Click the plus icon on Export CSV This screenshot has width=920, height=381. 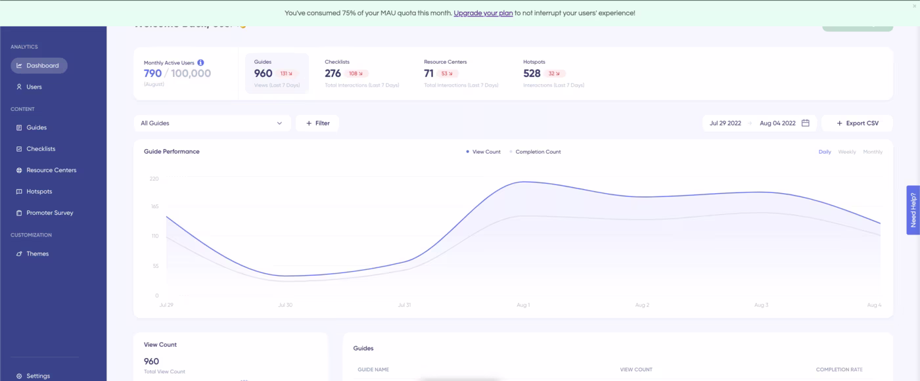[840, 123]
